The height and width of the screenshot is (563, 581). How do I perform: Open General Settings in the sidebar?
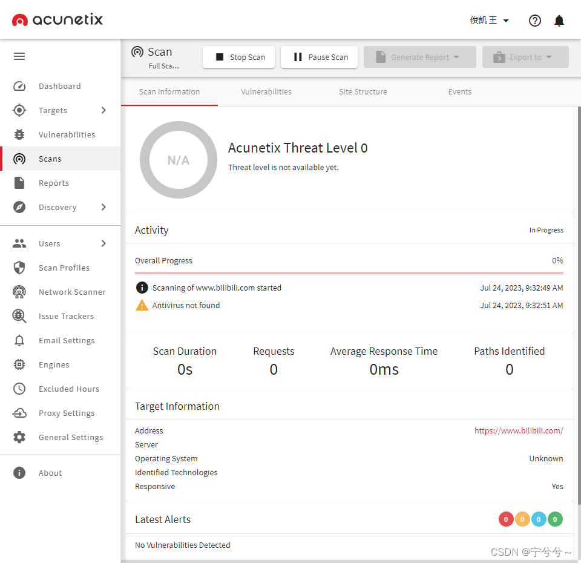coord(60,437)
